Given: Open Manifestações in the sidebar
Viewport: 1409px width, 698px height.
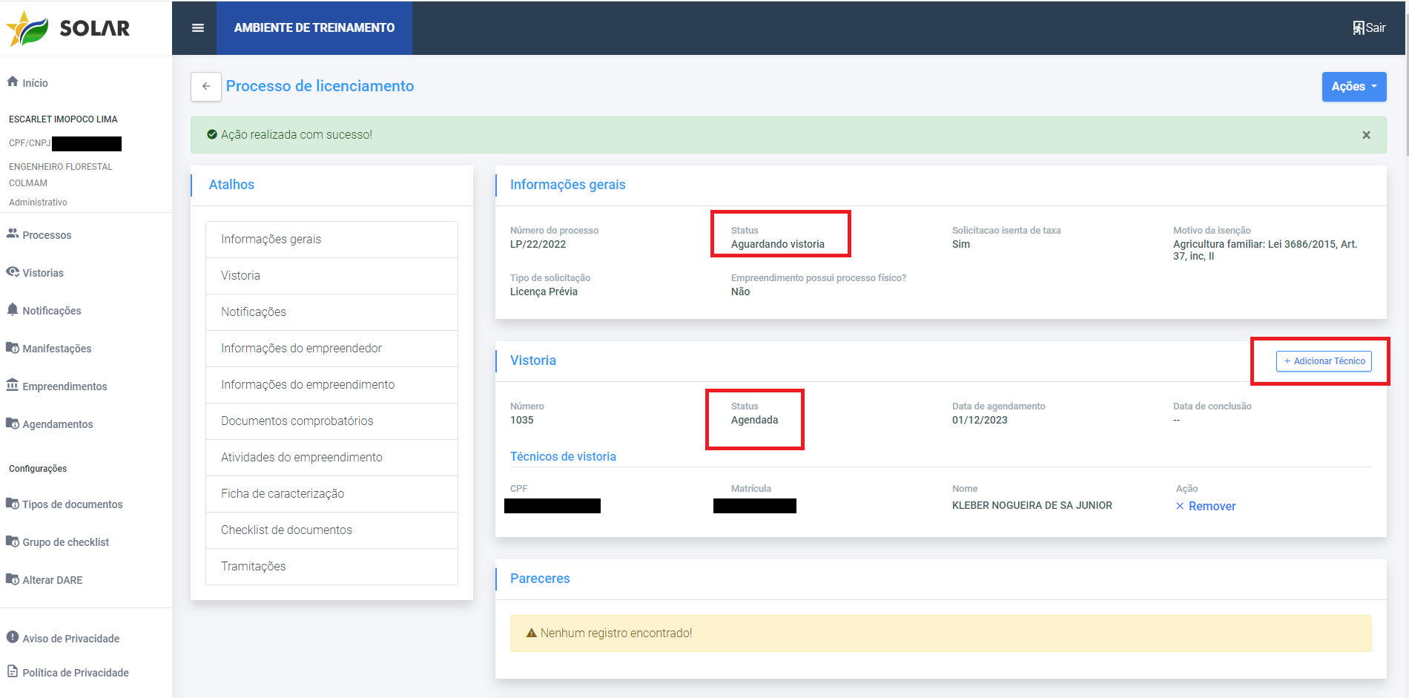Looking at the screenshot, I should (50, 349).
